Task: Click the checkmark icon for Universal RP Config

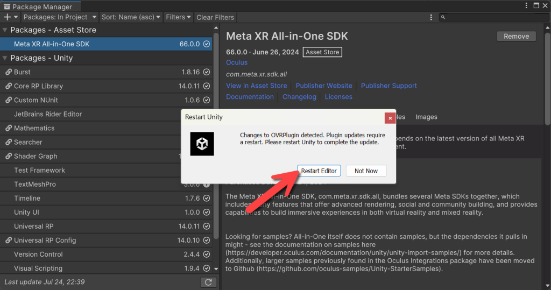Action: click(x=207, y=241)
